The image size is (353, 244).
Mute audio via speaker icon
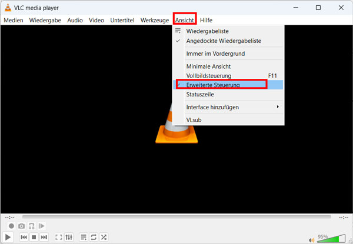tap(312, 240)
